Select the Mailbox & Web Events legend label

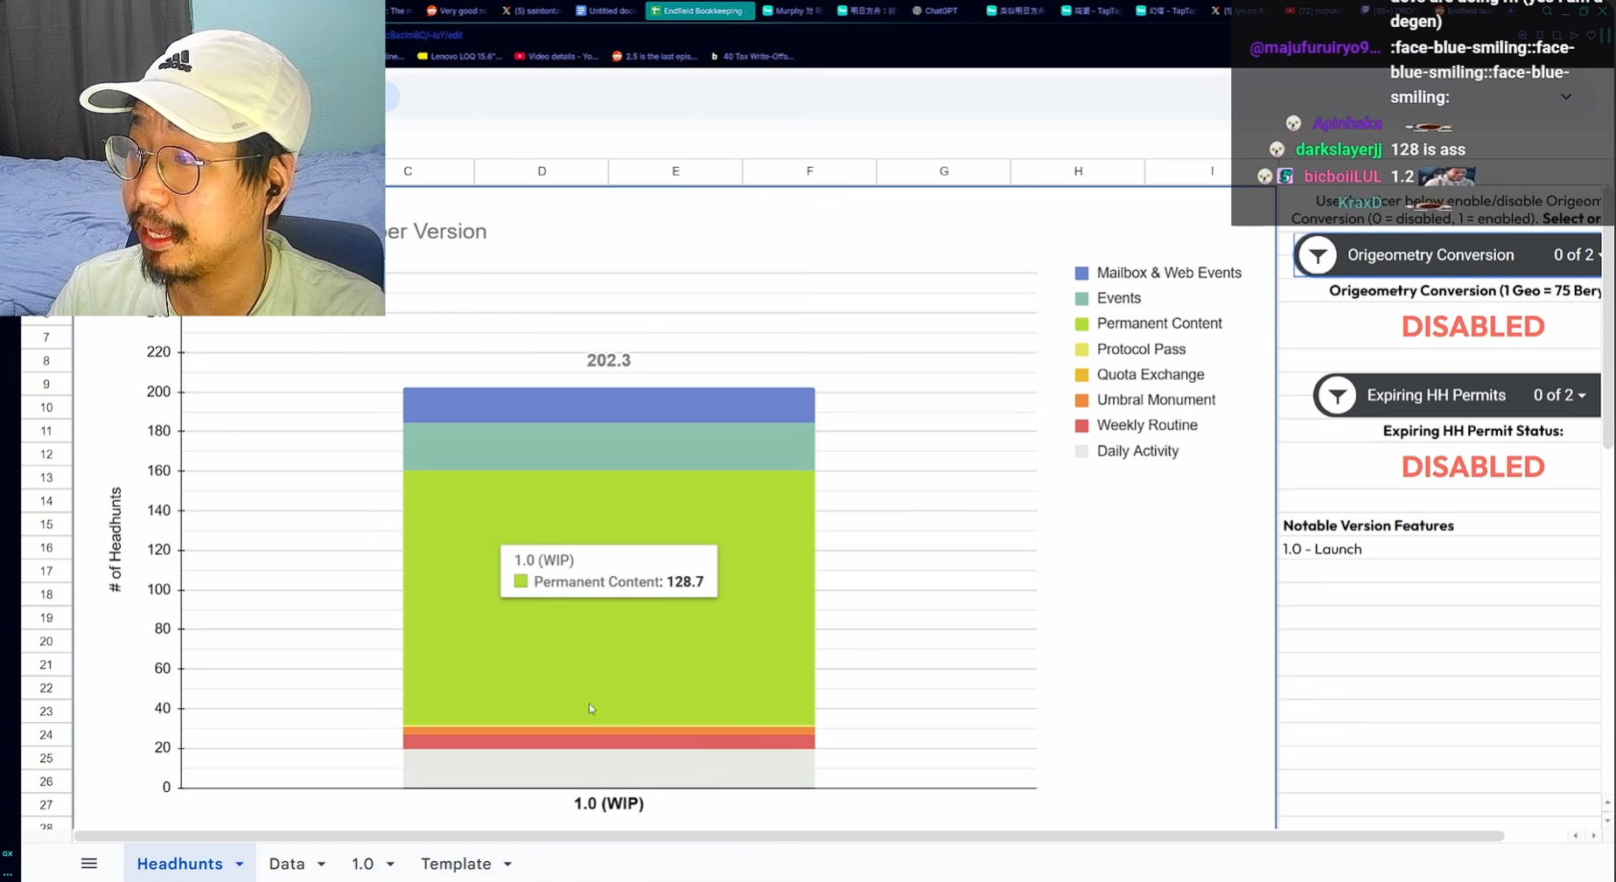(1169, 273)
